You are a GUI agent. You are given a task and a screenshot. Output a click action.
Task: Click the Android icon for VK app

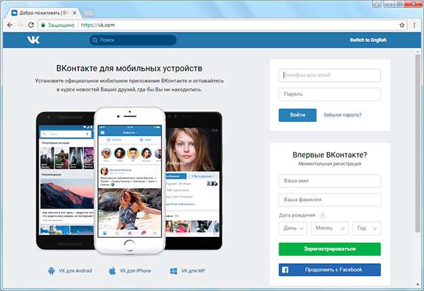pyautogui.click(x=51, y=271)
